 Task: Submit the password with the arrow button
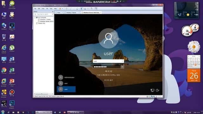(x=122, y=67)
